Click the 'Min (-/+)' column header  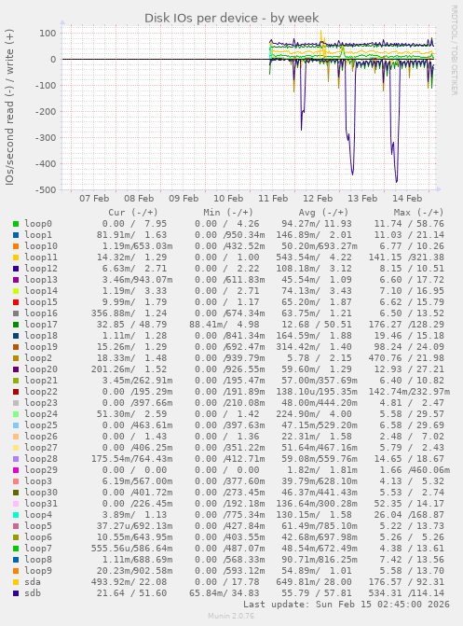click(228, 213)
